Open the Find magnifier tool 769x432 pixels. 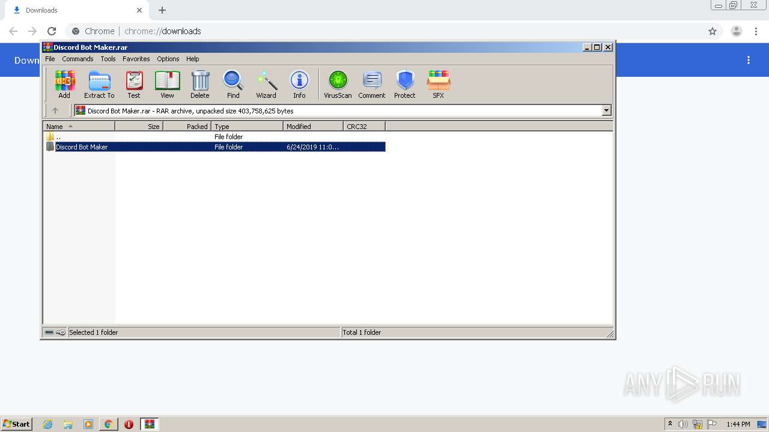tap(233, 84)
